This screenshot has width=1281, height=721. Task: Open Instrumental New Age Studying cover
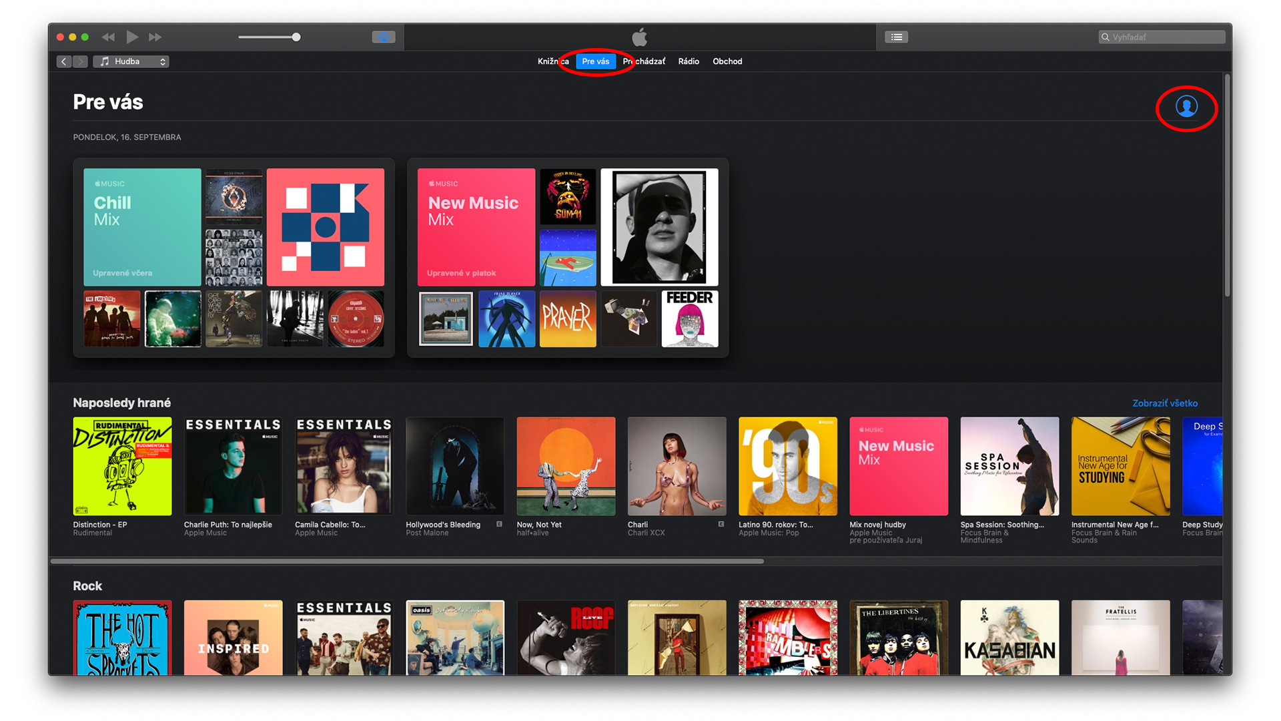(1121, 466)
